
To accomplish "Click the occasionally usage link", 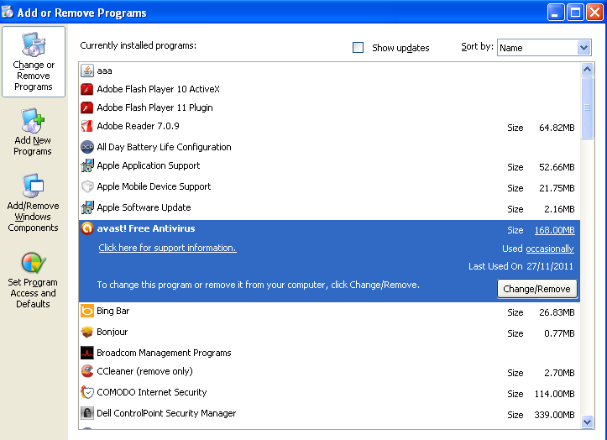I will pyautogui.click(x=550, y=249).
